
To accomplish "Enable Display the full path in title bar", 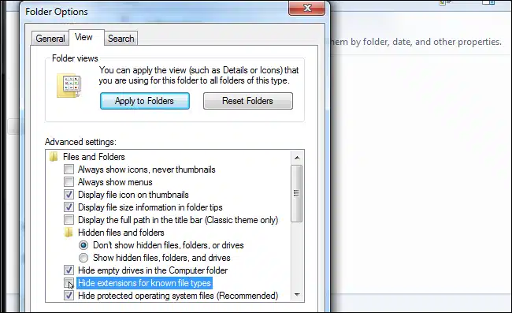I will pos(69,219).
